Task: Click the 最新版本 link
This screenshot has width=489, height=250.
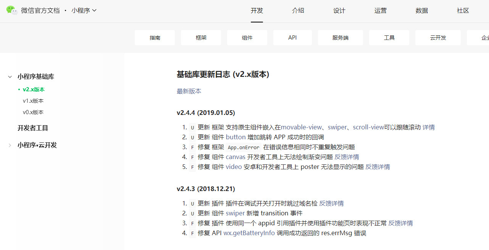Action: click(x=189, y=91)
